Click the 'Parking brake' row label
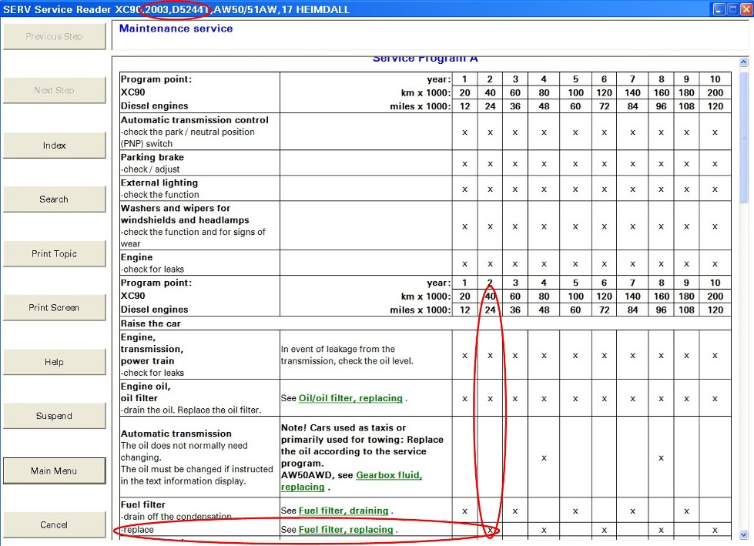Viewport: 754px width, 546px height. point(152,157)
